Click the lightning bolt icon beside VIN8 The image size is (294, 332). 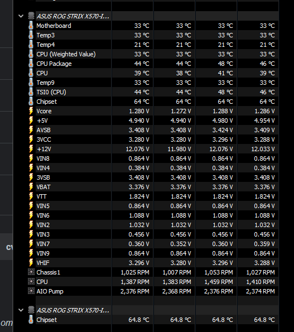click(31, 158)
